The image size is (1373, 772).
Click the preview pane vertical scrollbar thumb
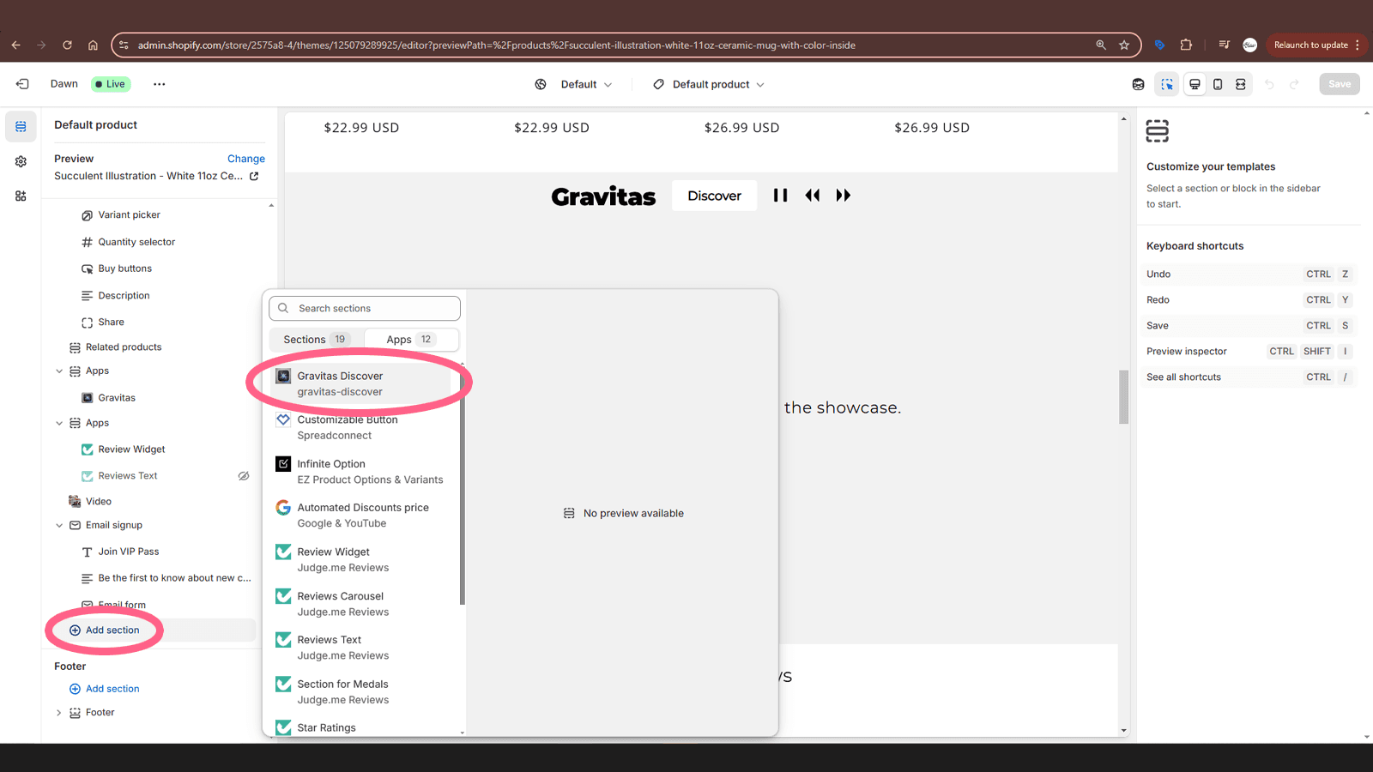pos(1123,396)
